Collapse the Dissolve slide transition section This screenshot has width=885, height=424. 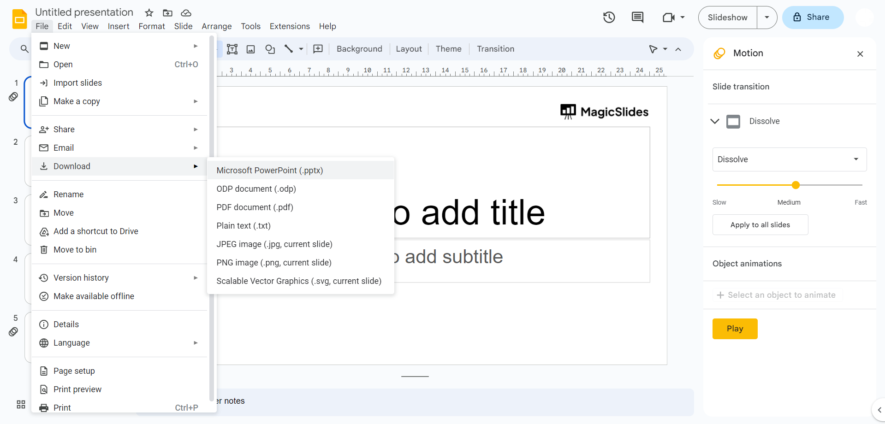coord(715,121)
